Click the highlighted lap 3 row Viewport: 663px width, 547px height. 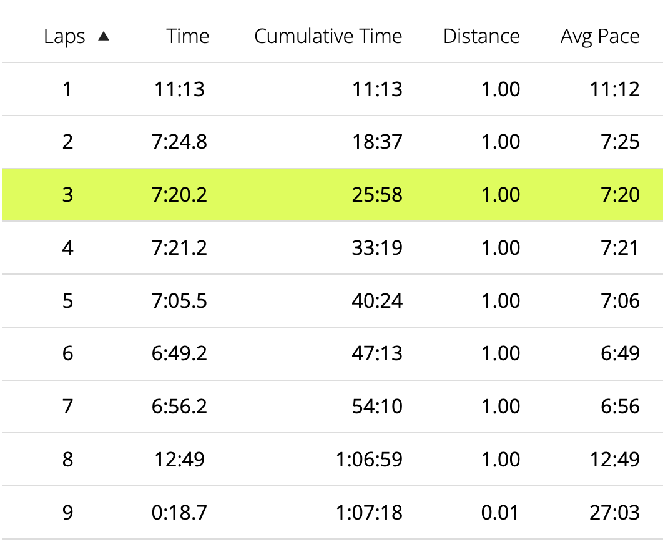(332, 195)
